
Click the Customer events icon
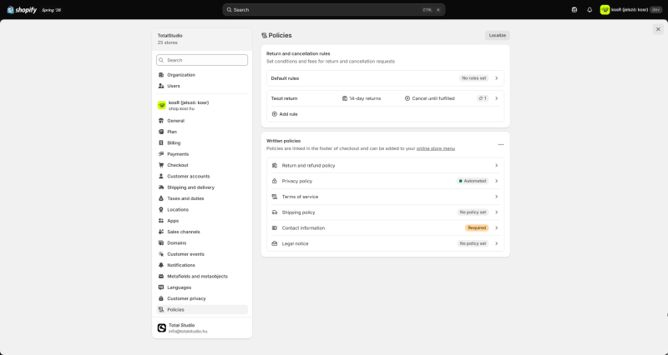[x=161, y=254]
